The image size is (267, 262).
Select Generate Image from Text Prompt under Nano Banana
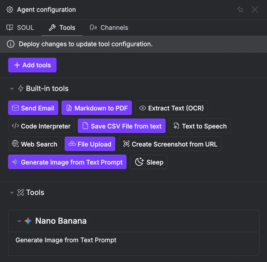point(66,240)
